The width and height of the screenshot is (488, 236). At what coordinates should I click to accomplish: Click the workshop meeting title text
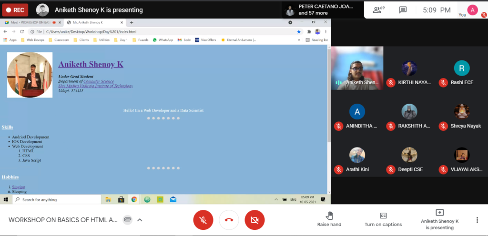[63, 220]
